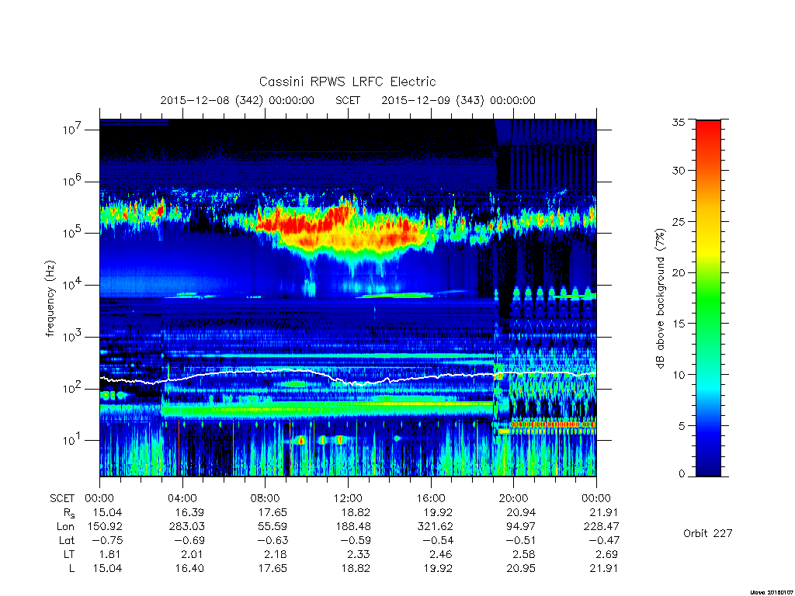Image resolution: width=795 pixels, height=596 pixels.
Task: Click the Rs value "18.82"
Action: [356, 512]
